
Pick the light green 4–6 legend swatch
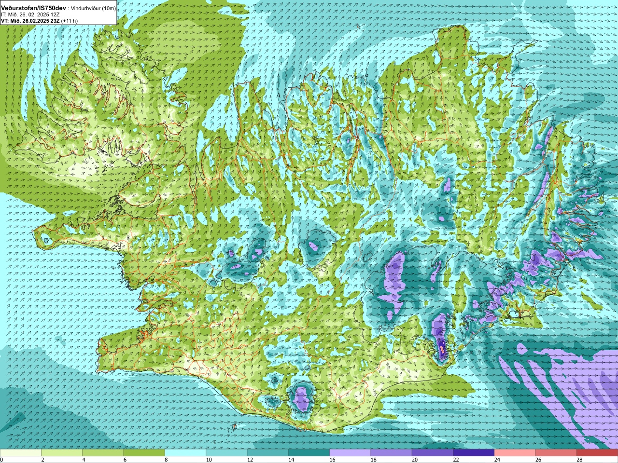point(103,453)
